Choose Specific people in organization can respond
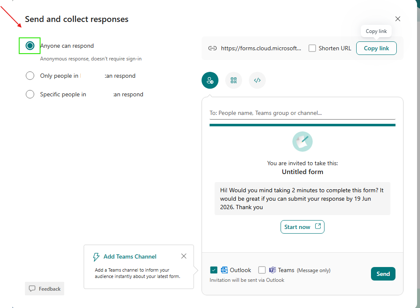 click(x=30, y=94)
